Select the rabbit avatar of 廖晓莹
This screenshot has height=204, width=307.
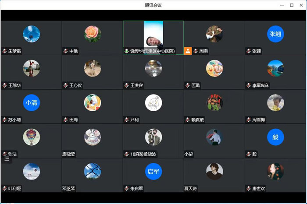[93, 137]
